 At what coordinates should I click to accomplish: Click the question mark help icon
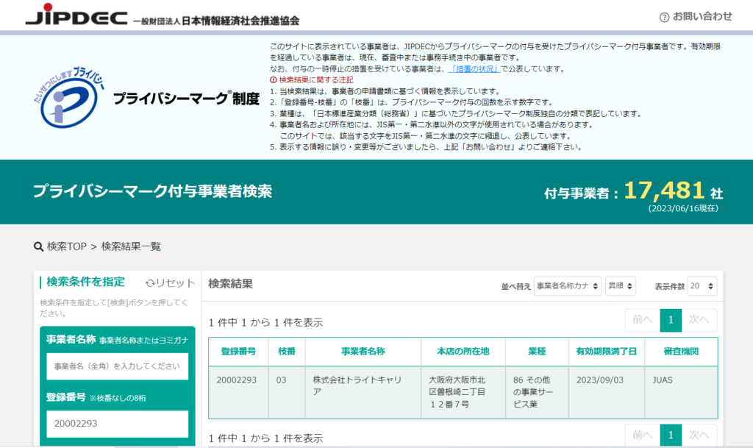(664, 17)
